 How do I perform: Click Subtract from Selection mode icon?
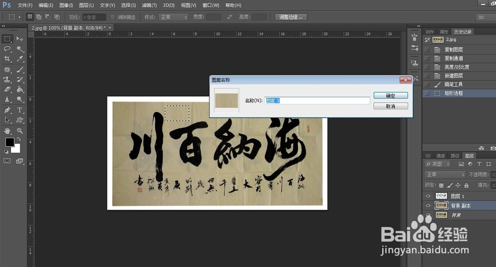point(48,17)
